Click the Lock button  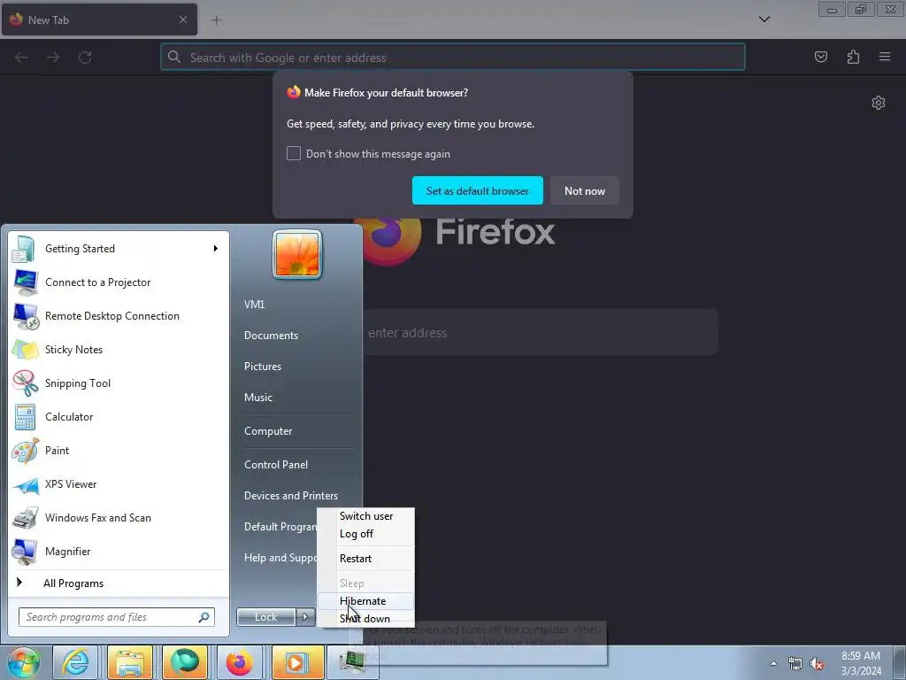265,617
